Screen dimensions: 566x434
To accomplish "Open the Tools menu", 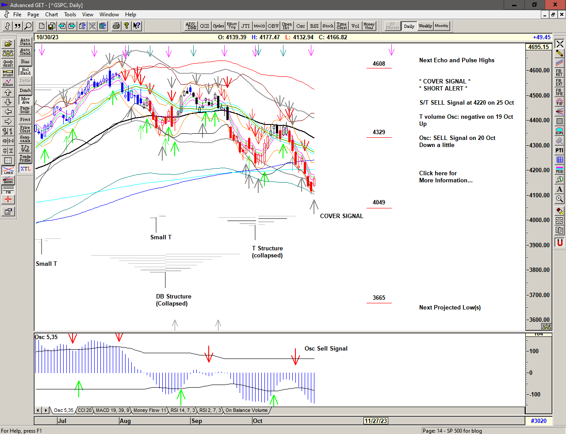I will 70,15.
